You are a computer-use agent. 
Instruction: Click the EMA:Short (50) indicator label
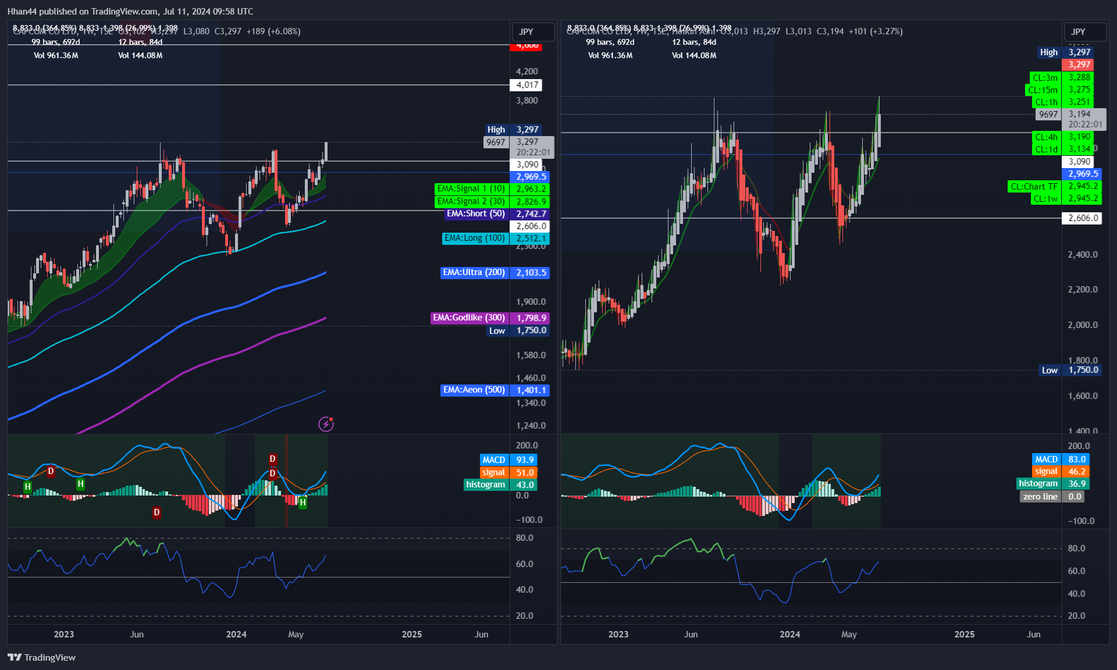click(476, 214)
